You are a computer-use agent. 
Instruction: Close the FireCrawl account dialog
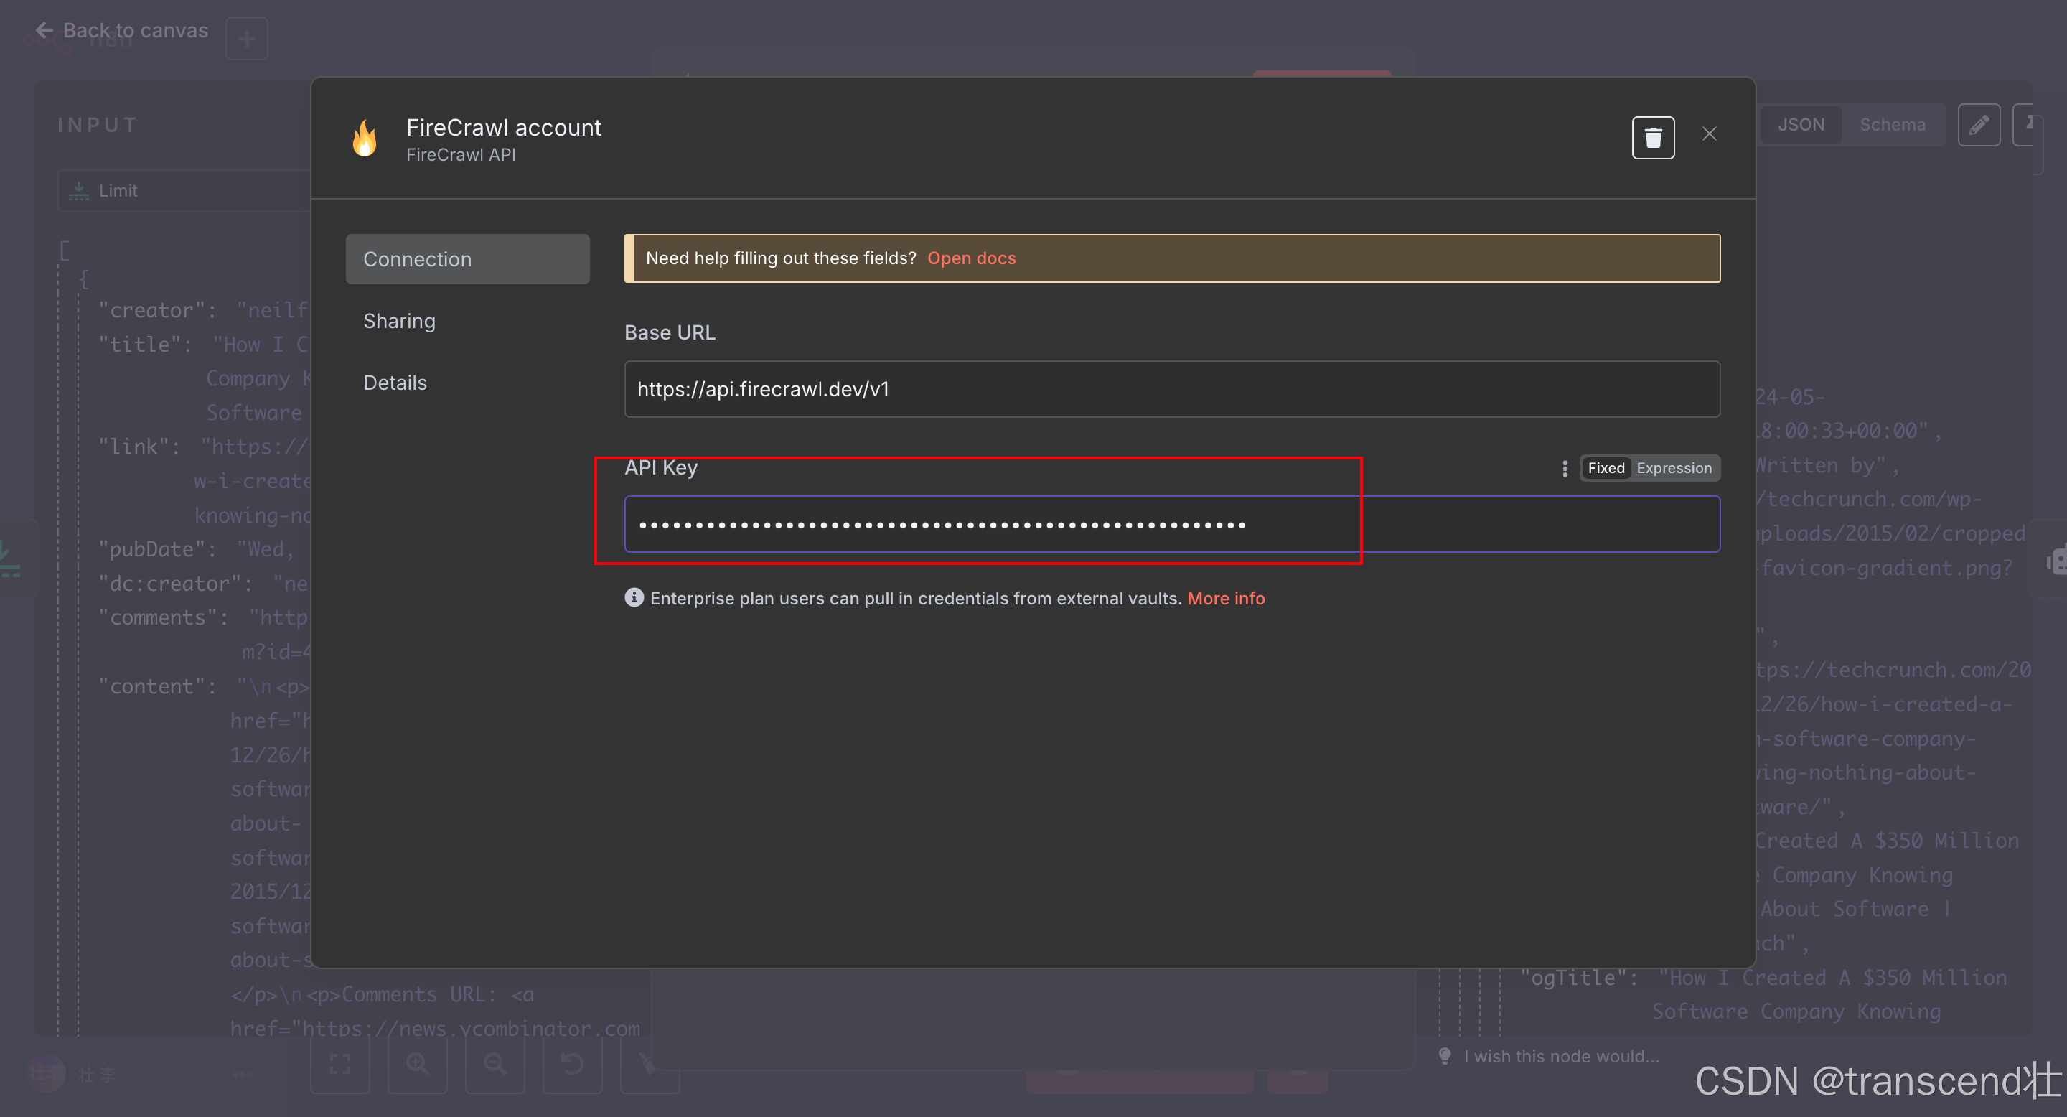[1709, 134]
